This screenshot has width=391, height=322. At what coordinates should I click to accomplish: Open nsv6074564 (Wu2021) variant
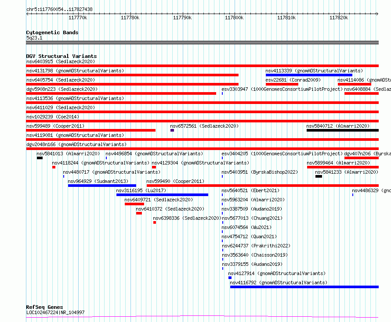[x=246, y=227]
